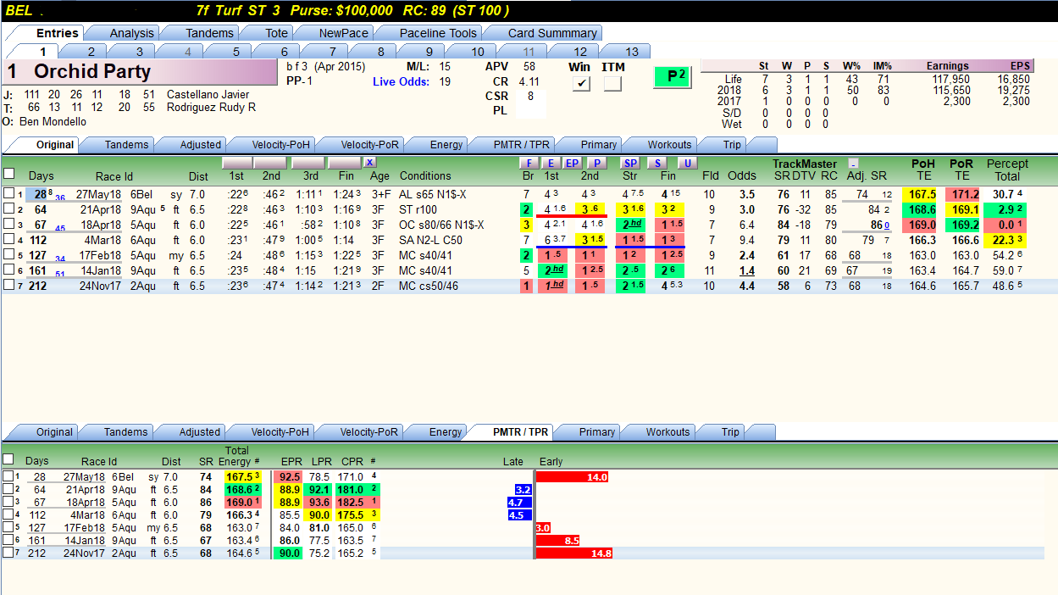Click jockey name Castellano Javier
1058x595 pixels.
pos(208,95)
